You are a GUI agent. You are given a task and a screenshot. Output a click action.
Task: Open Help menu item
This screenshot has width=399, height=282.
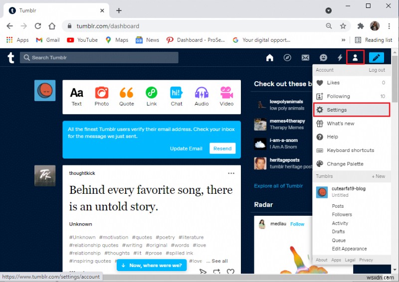(x=352, y=137)
